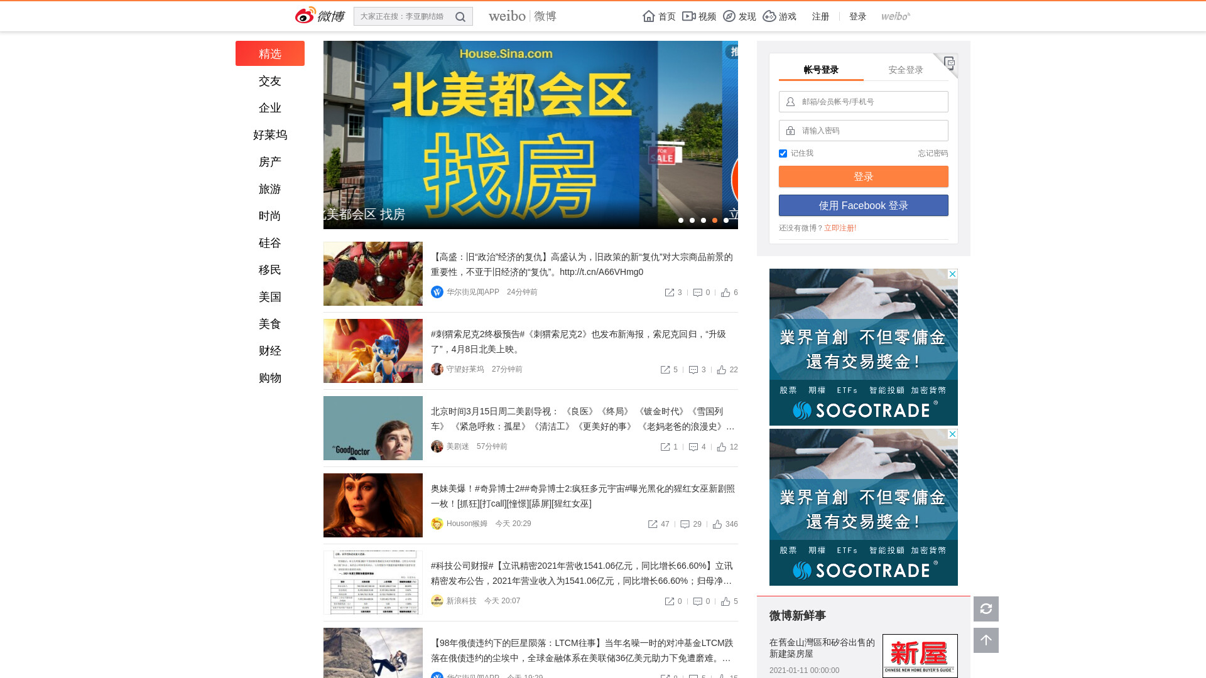Click 登录 in the top navigation

(857, 16)
